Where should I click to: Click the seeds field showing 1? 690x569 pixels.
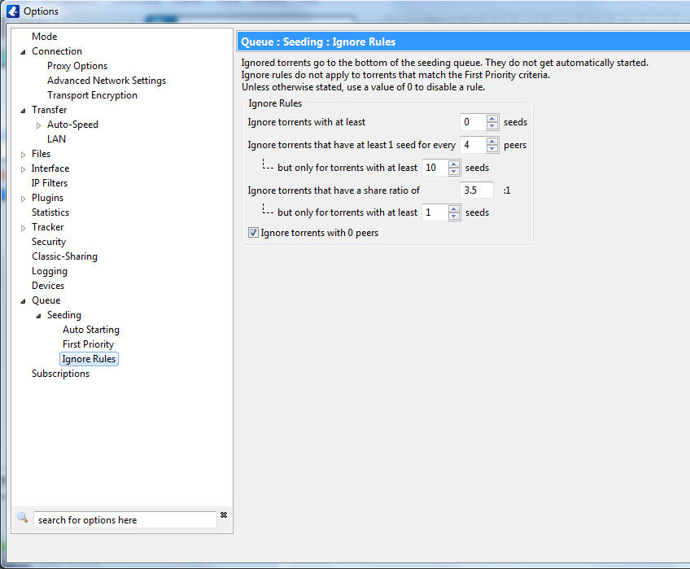[x=435, y=212]
